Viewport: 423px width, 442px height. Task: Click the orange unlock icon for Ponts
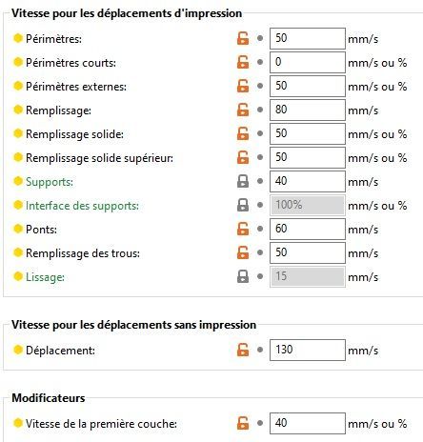pos(243,229)
